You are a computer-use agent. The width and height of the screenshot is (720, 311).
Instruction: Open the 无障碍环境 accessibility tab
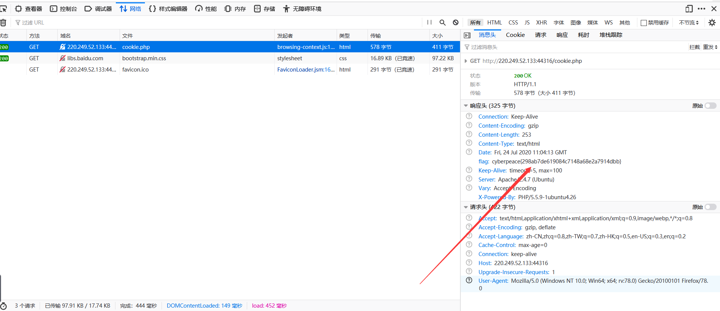[302, 9]
